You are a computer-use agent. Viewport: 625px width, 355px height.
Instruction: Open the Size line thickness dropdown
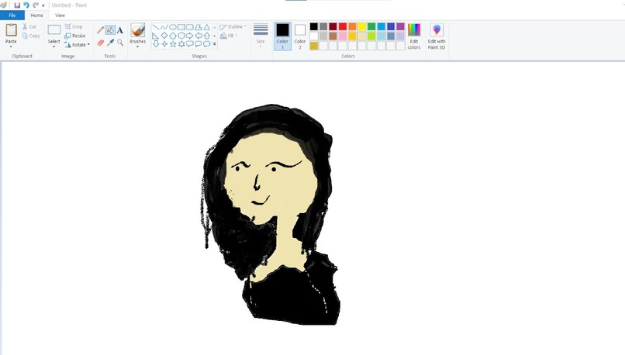261,36
